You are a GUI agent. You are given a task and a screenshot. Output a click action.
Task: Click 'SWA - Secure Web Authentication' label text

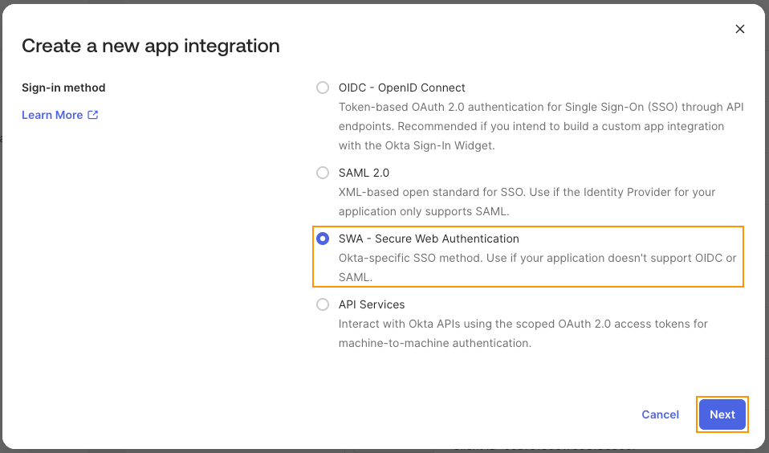tap(429, 239)
